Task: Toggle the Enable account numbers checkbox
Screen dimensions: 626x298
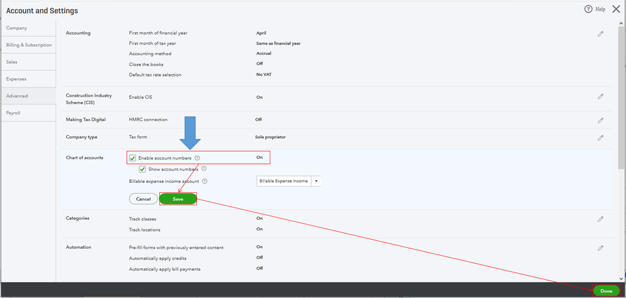Action: click(133, 158)
